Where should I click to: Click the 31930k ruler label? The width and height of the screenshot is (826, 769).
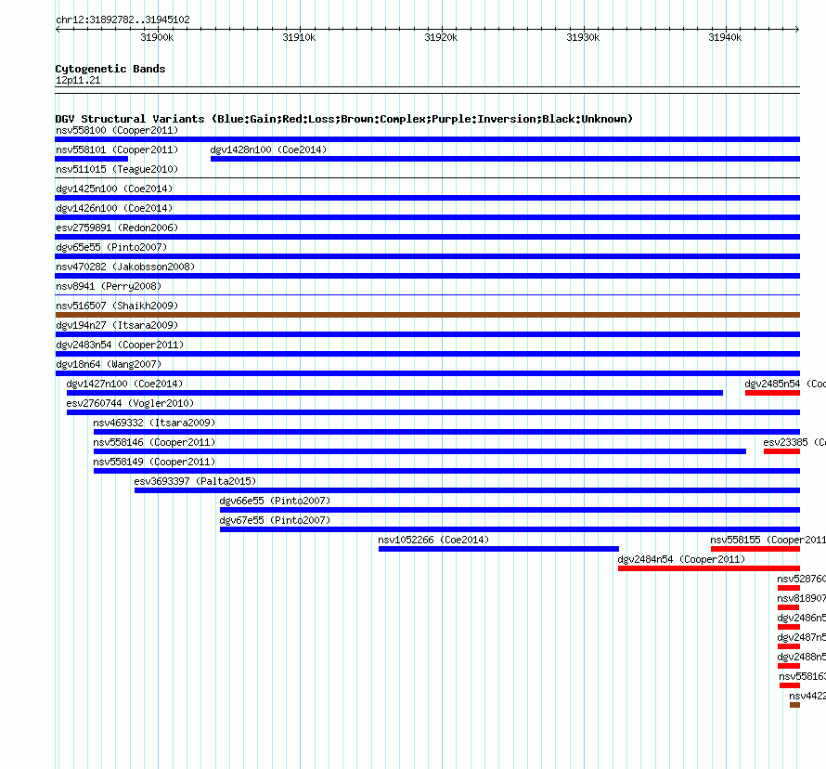583,37
